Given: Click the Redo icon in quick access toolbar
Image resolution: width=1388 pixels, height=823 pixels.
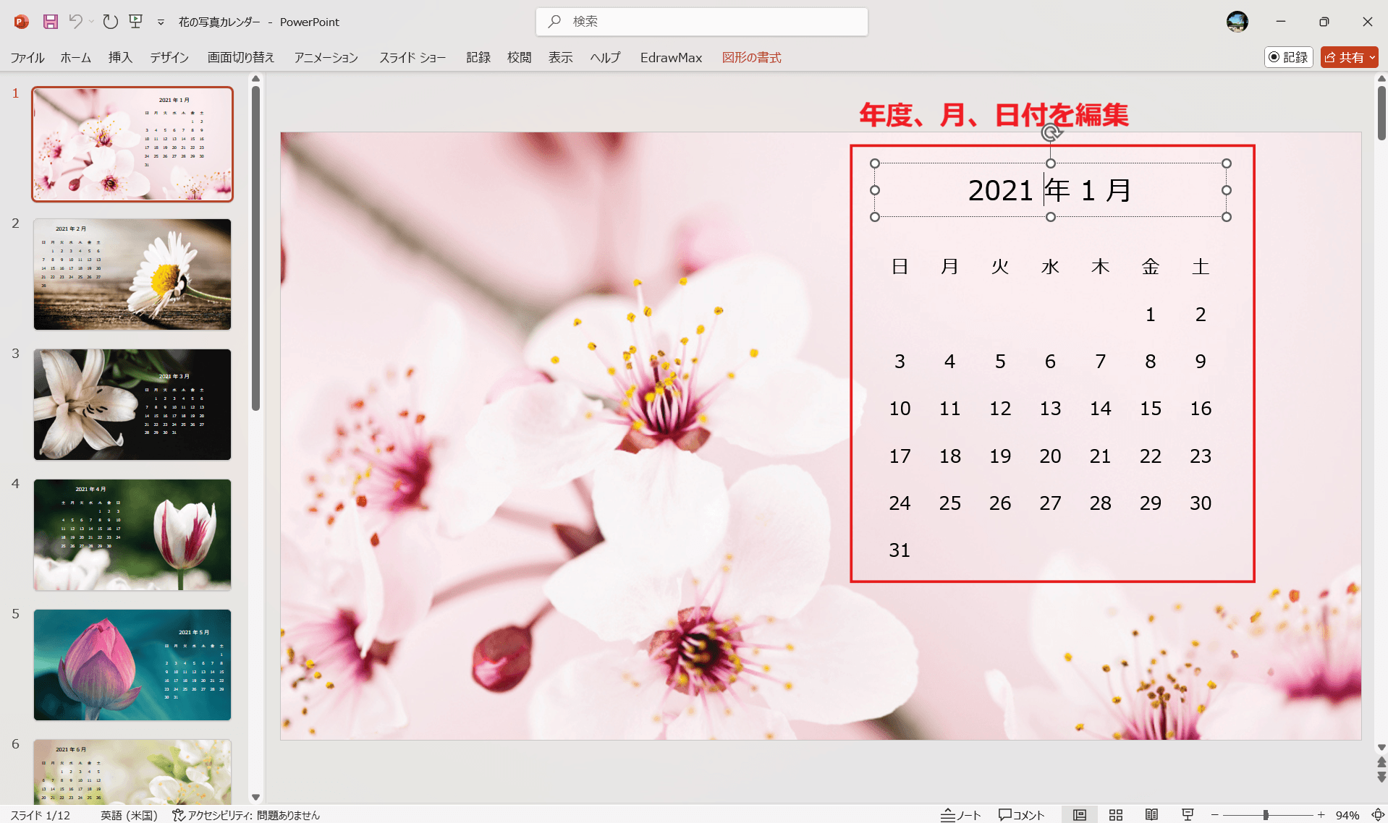Looking at the screenshot, I should pyautogui.click(x=110, y=22).
